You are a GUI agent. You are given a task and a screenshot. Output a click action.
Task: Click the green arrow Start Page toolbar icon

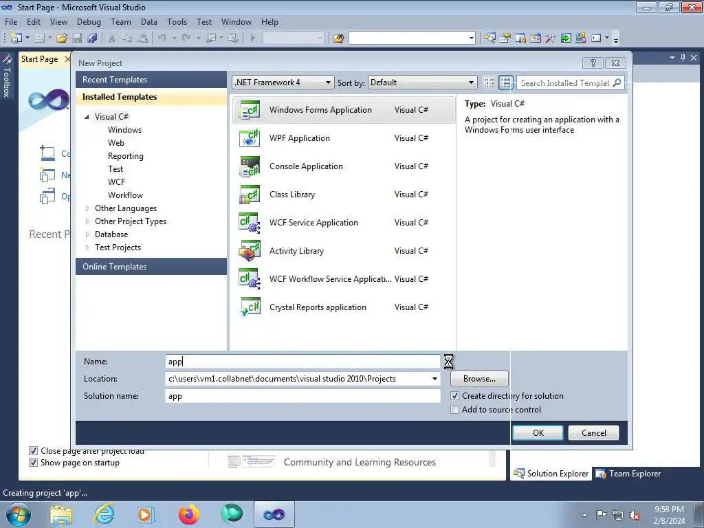[566, 38]
